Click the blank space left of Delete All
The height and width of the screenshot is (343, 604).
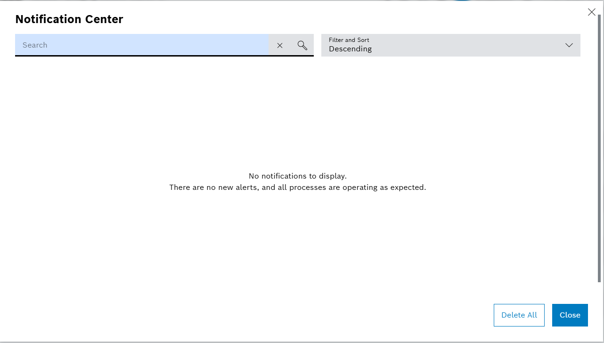coord(330,315)
